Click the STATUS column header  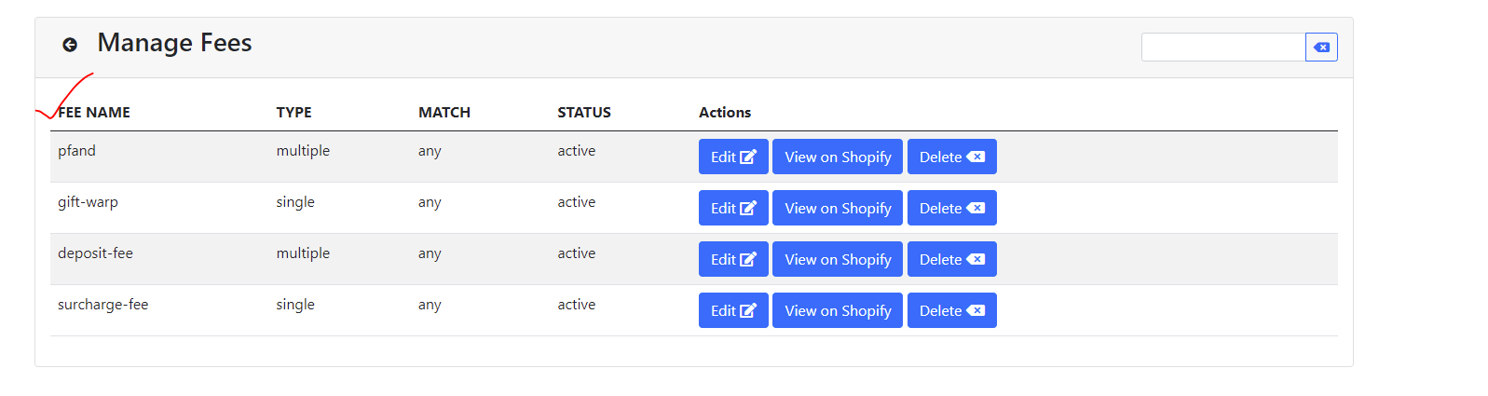point(584,112)
